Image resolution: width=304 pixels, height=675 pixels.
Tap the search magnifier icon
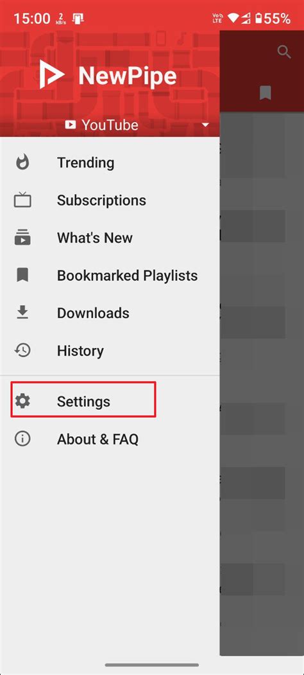click(284, 53)
